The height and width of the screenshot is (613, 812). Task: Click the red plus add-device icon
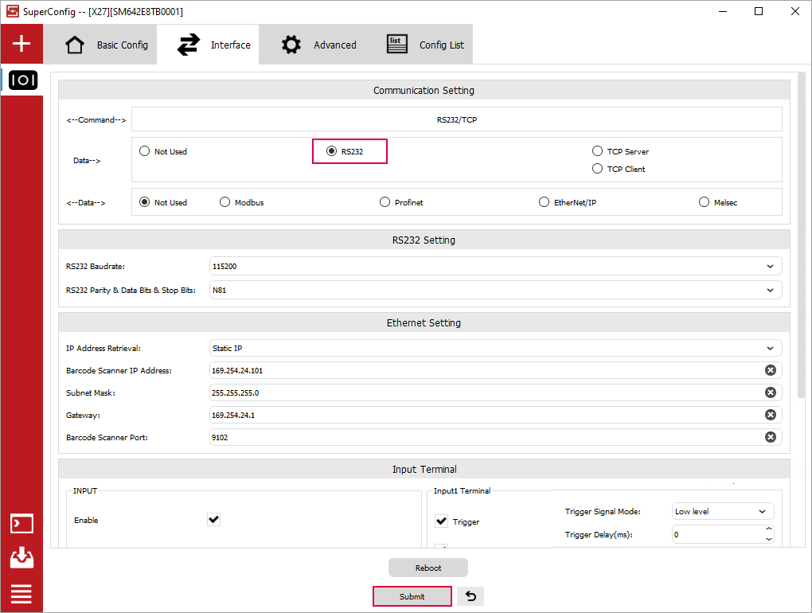tap(21, 44)
